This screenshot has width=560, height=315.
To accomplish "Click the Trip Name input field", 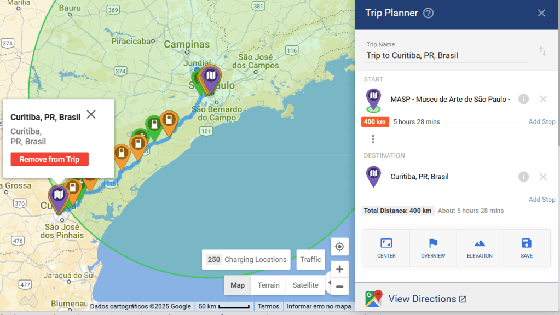I will point(446,55).
